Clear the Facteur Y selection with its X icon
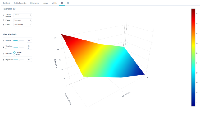This screenshot has width=200, height=114. (30, 25)
